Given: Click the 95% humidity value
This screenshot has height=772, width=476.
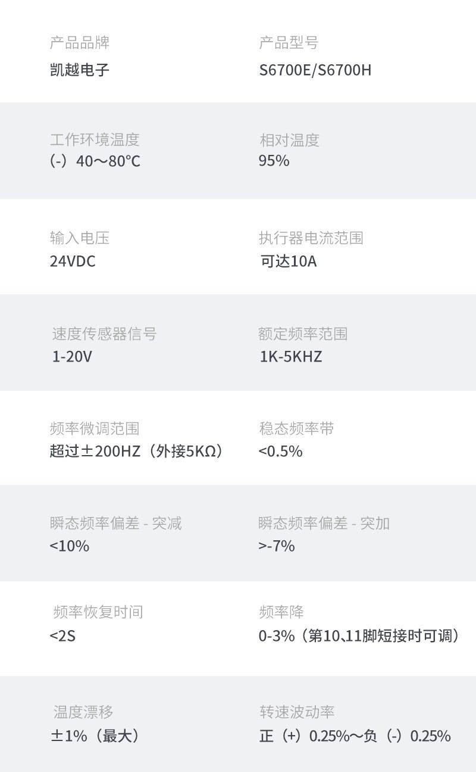Looking at the screenshot, I should [x=274, y=161].
